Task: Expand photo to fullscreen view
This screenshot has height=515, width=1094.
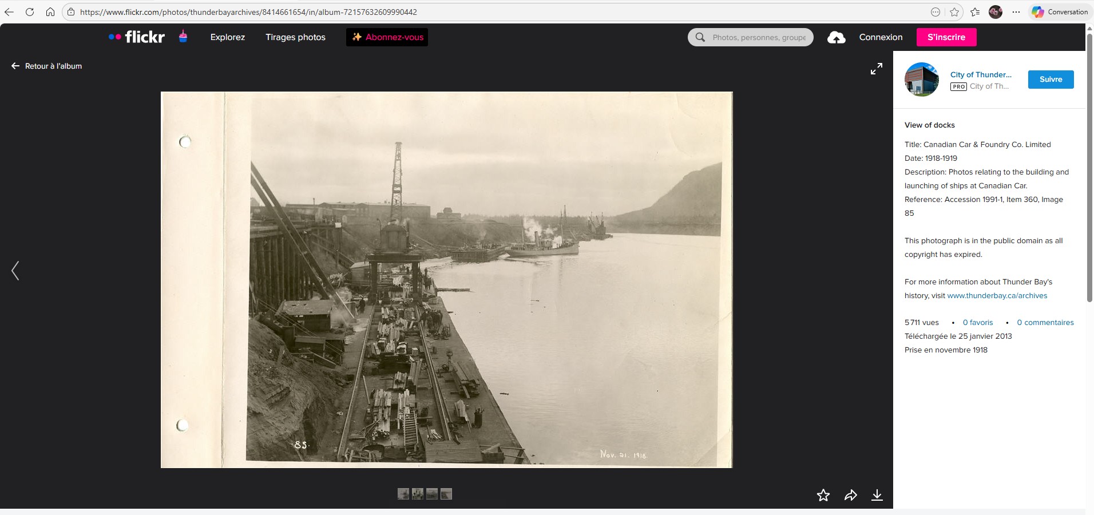Action: [x=876, y=69]
